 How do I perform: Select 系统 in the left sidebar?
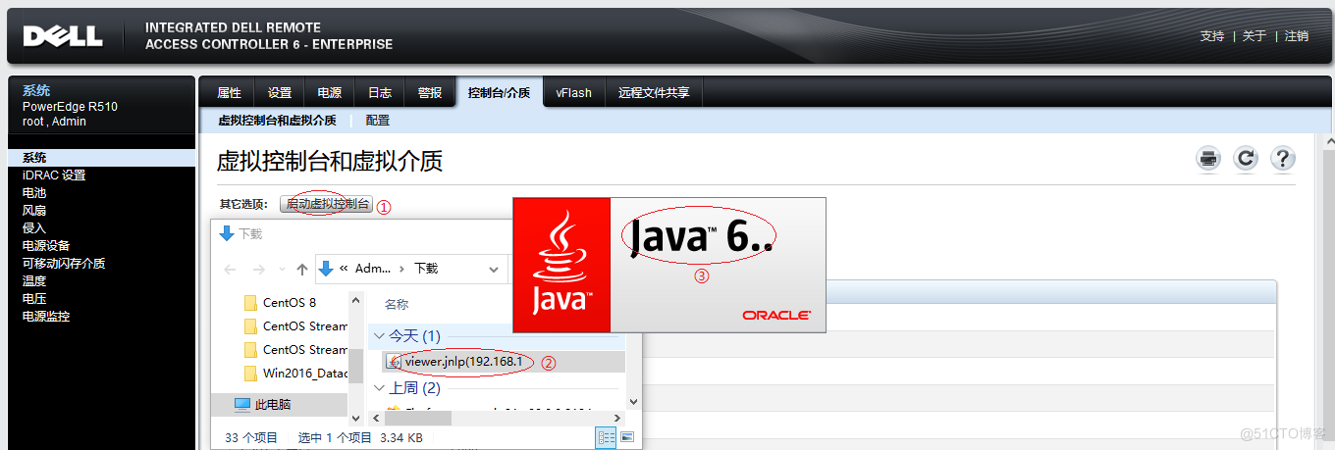click(101, 158)
